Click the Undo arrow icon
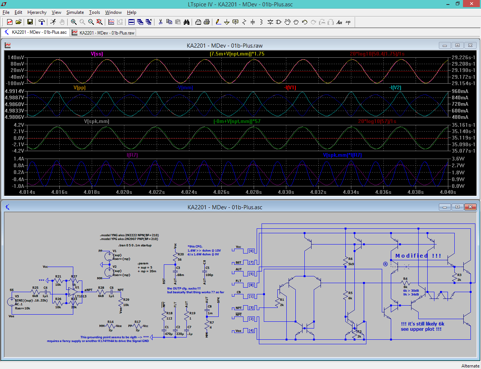The width and height of the screenshot is (481, 369). click(305, 22)
